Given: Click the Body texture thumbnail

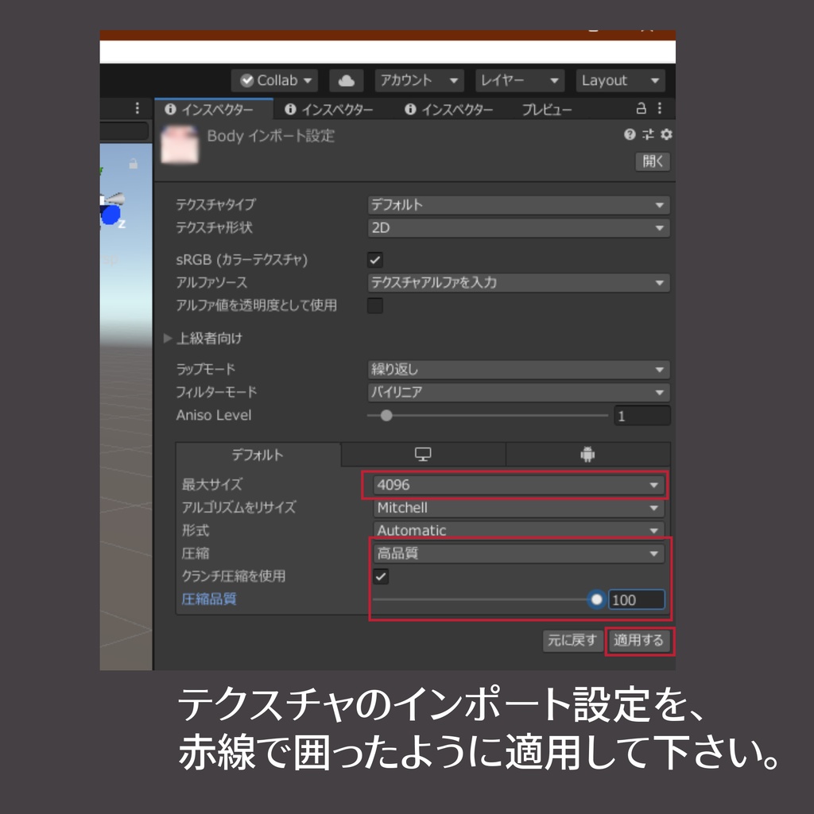Looking at the screenshot, I should coord(180,145).
